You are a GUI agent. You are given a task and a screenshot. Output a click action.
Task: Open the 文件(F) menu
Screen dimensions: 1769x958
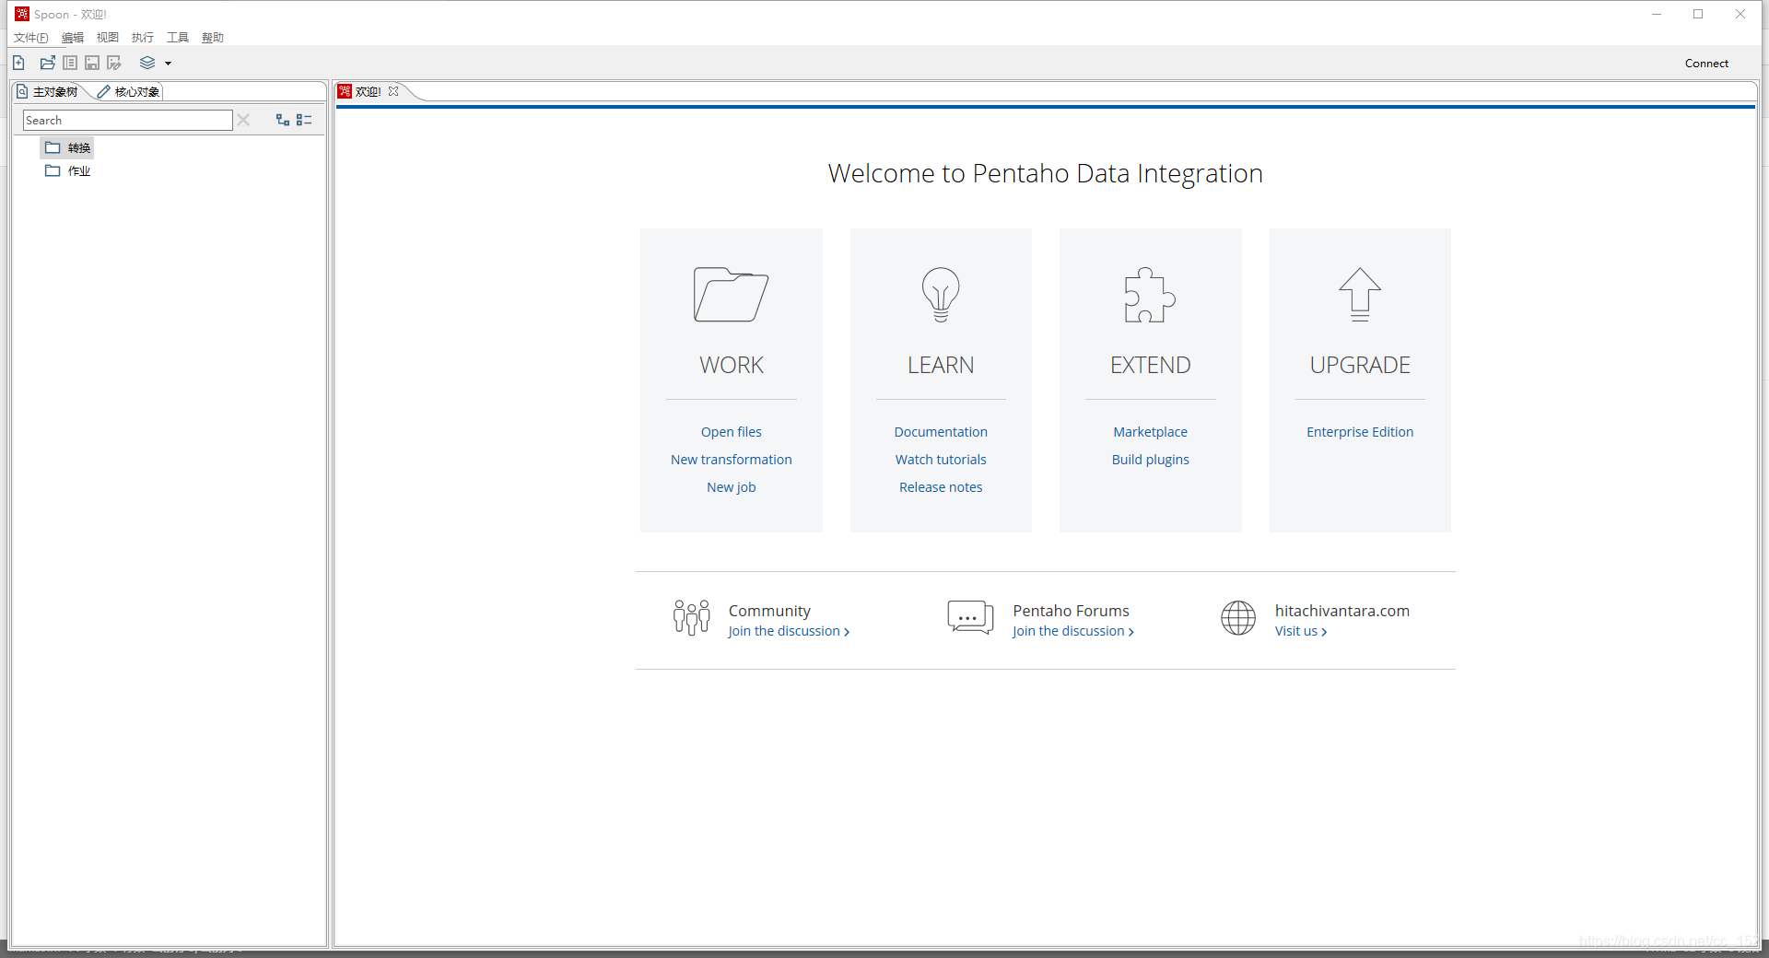30,38
